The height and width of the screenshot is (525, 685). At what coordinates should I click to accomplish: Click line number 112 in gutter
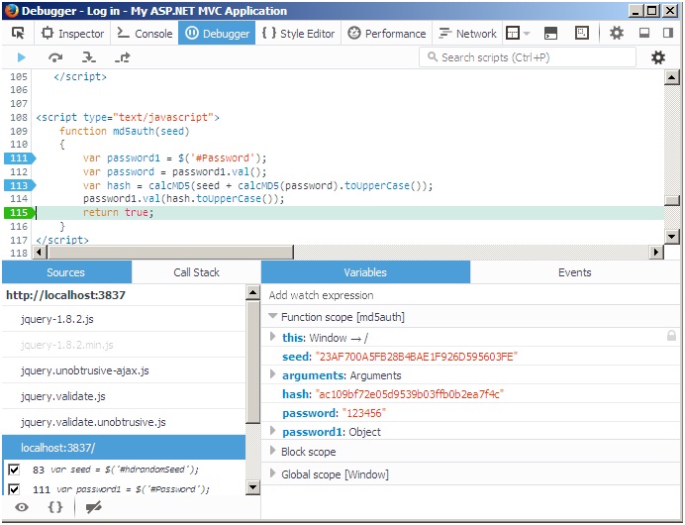coord(19,171)
